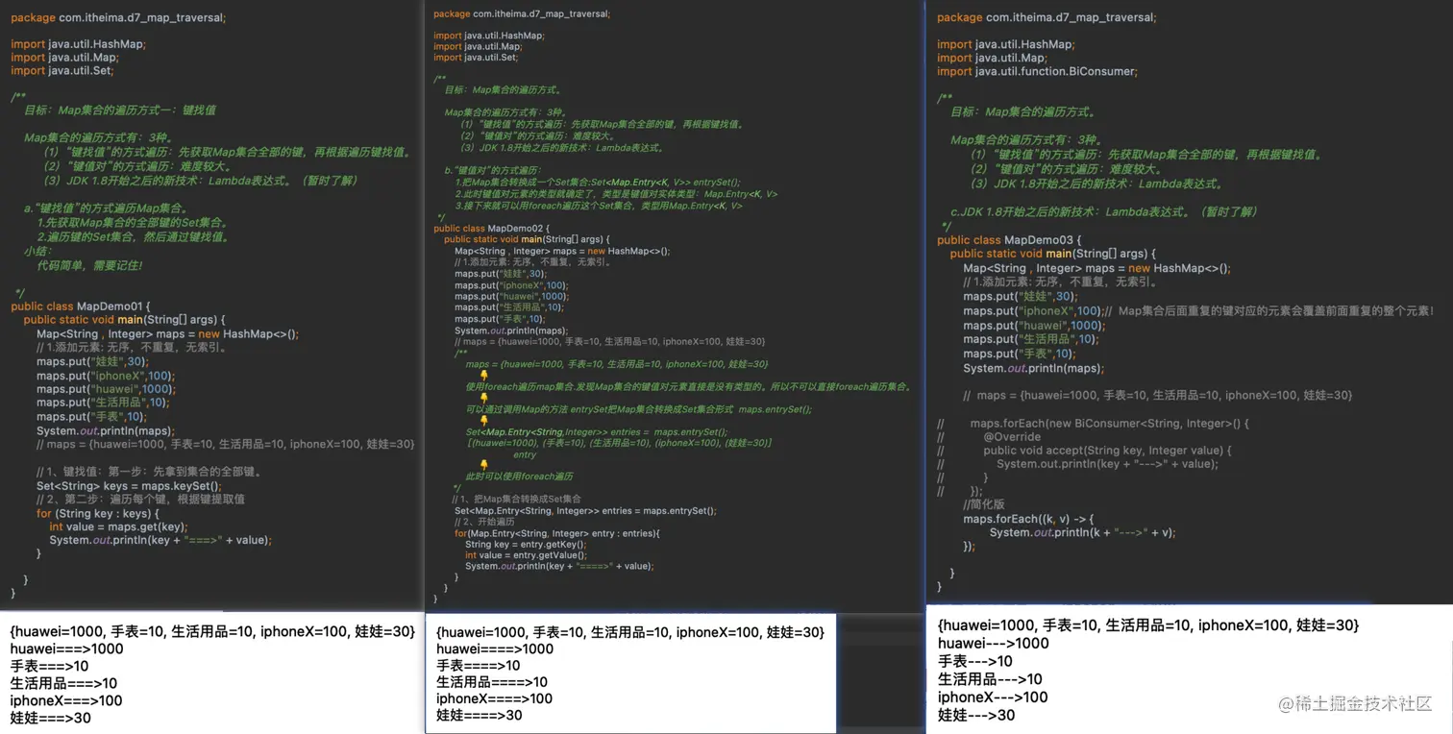This screenshot has height=734, width=1453.
Task: Click the "public class MapDemo03 {" declaration line
Action: [x=1009, y=239]
